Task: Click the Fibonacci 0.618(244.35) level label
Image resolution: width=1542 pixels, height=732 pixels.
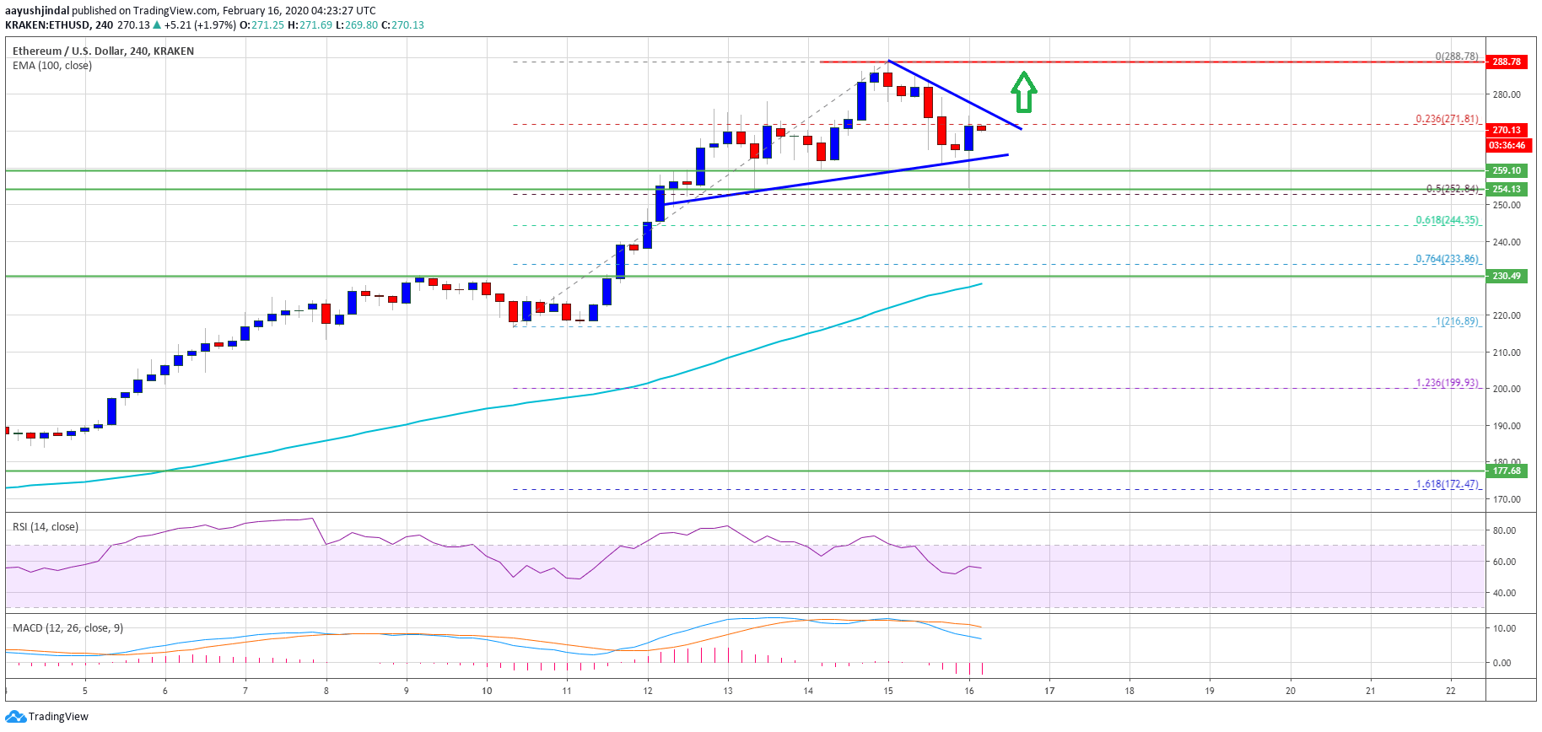Action: tap(1447, 220)
